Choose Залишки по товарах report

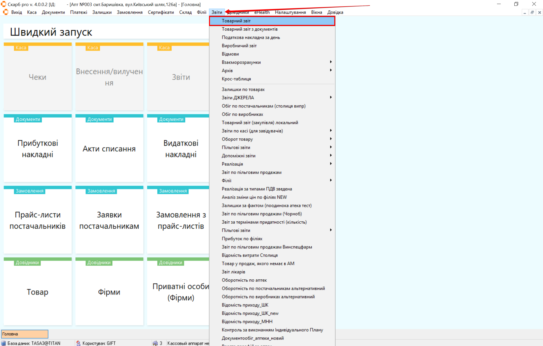click(243, 89)
